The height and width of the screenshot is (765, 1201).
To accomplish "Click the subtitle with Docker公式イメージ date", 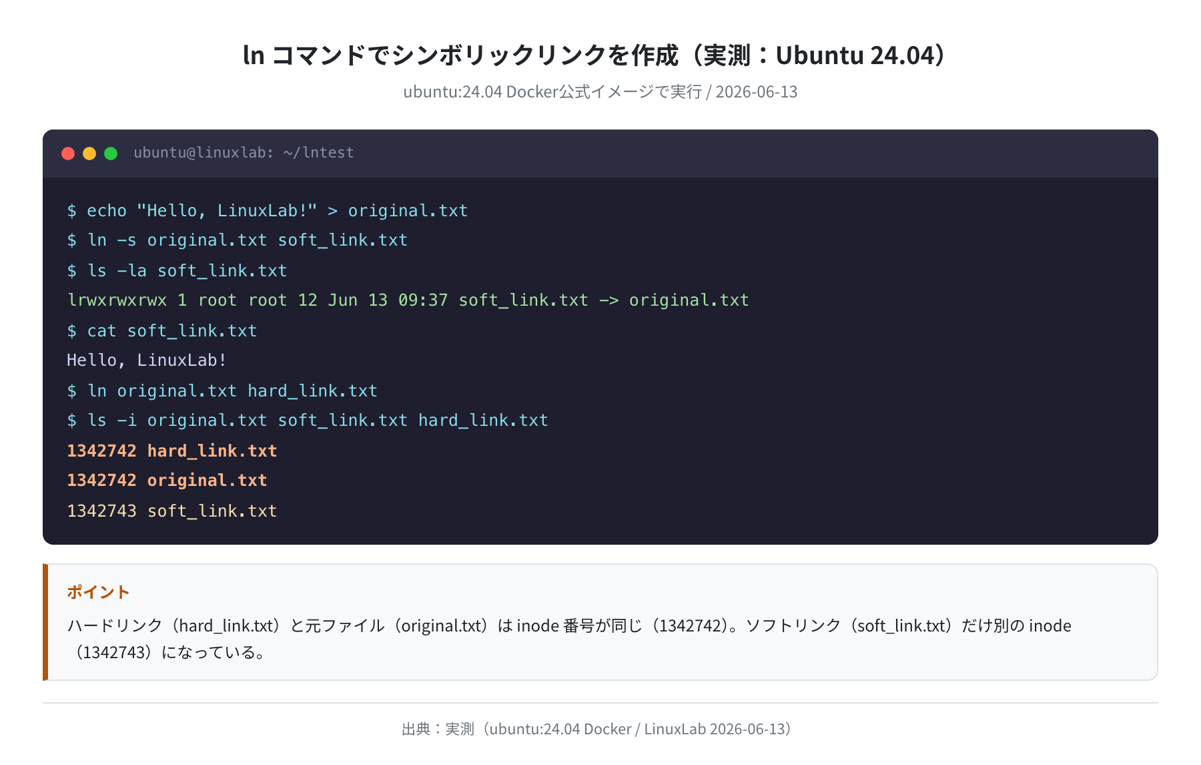I will (x=600, y=92).
